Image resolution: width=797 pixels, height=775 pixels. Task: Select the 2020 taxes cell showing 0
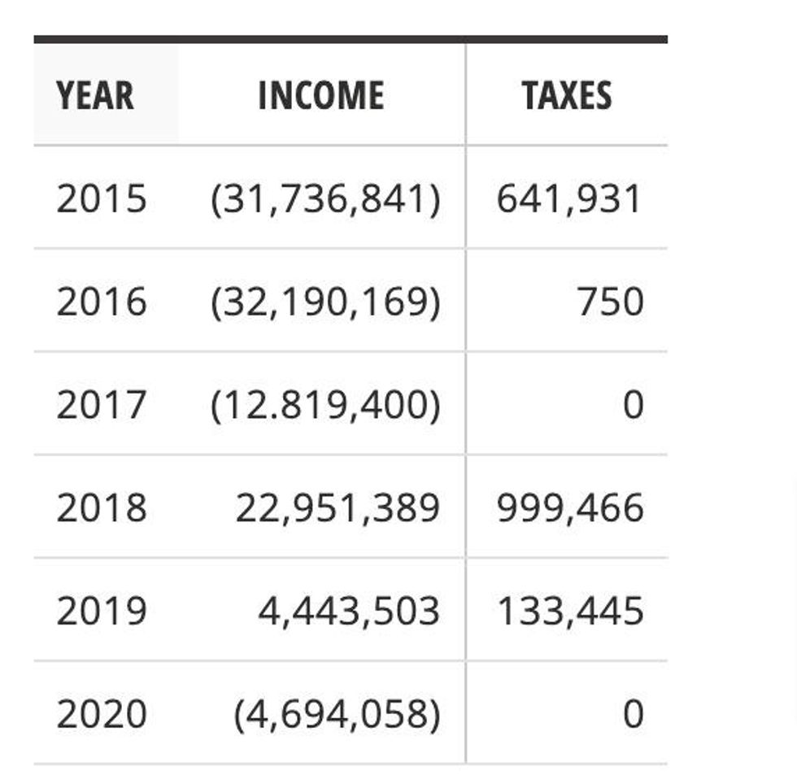pos(633,715)
